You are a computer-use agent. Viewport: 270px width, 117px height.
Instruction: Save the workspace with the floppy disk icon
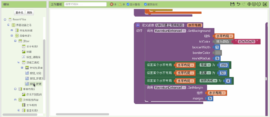232,4
